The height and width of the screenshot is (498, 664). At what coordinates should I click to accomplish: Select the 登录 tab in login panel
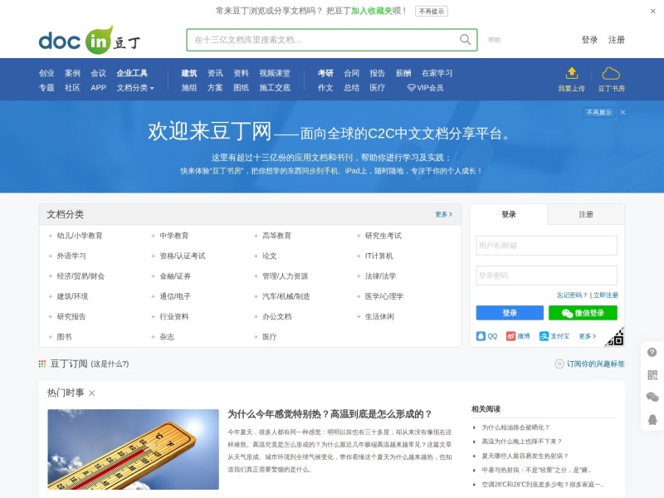509,214
